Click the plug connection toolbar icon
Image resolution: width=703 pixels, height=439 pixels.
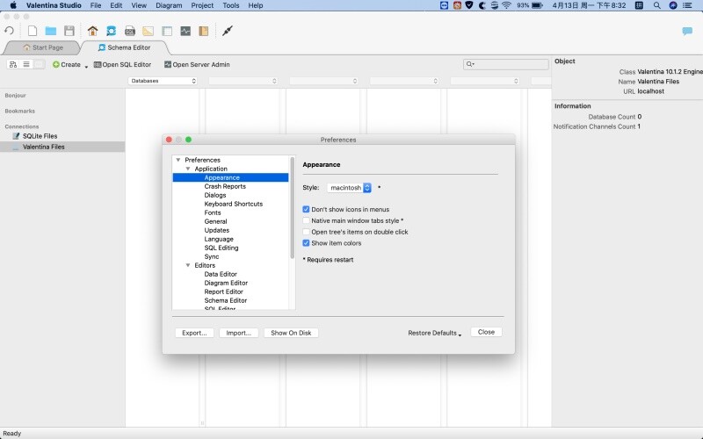[228, 31]
